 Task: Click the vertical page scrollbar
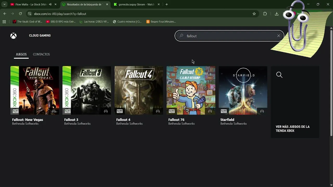[x=331, y=83]
